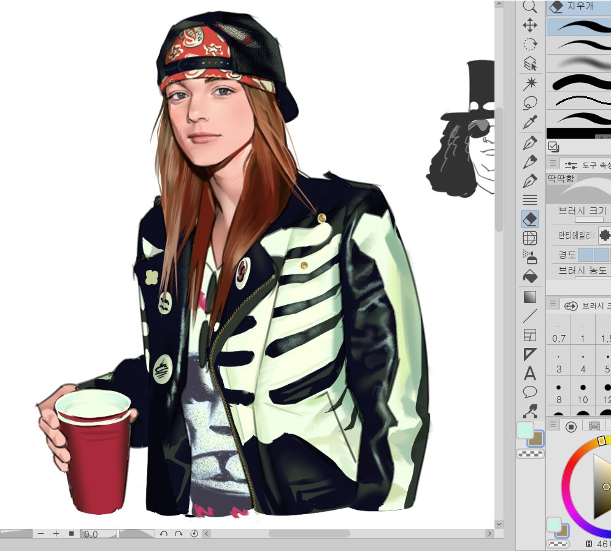This screenshot has height=551, width=611.
Task: Open the 브러시 brush size panel tab
Action: coord(586,306)
